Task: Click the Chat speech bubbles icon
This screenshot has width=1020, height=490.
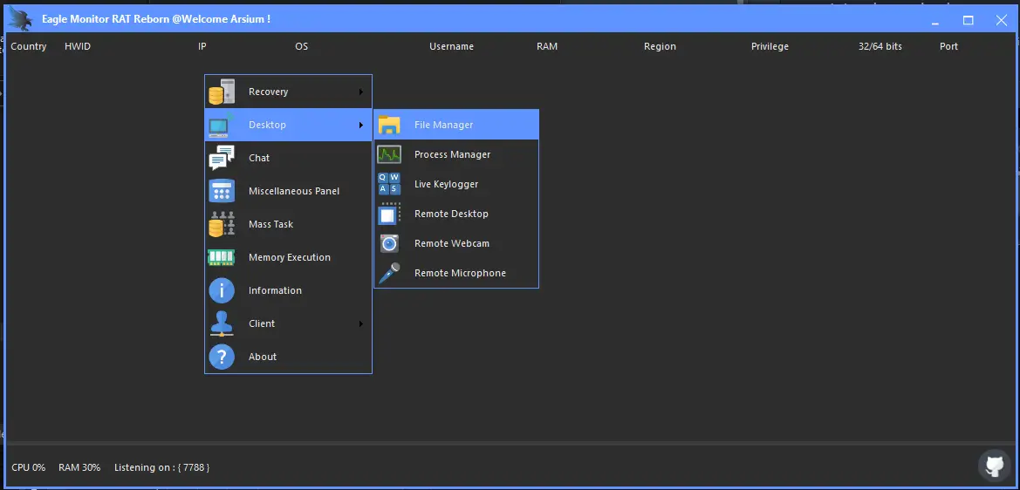Action: pyautogui.click(x=222, y=158)
